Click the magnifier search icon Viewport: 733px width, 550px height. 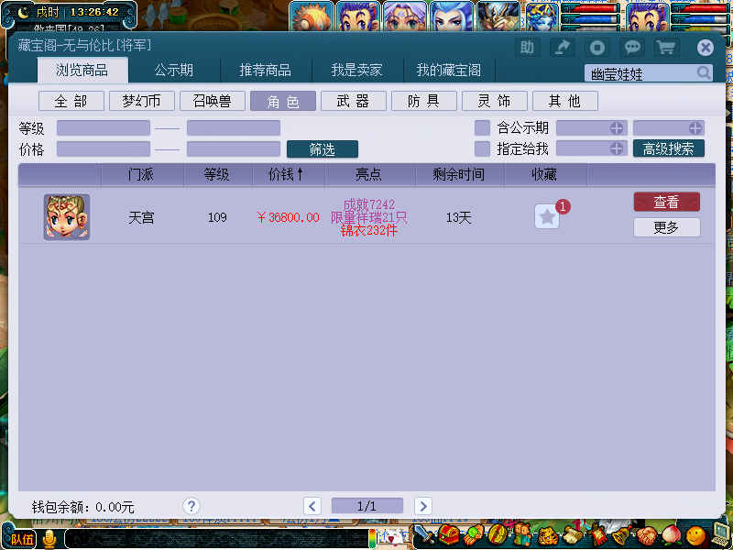click(704, 73)
